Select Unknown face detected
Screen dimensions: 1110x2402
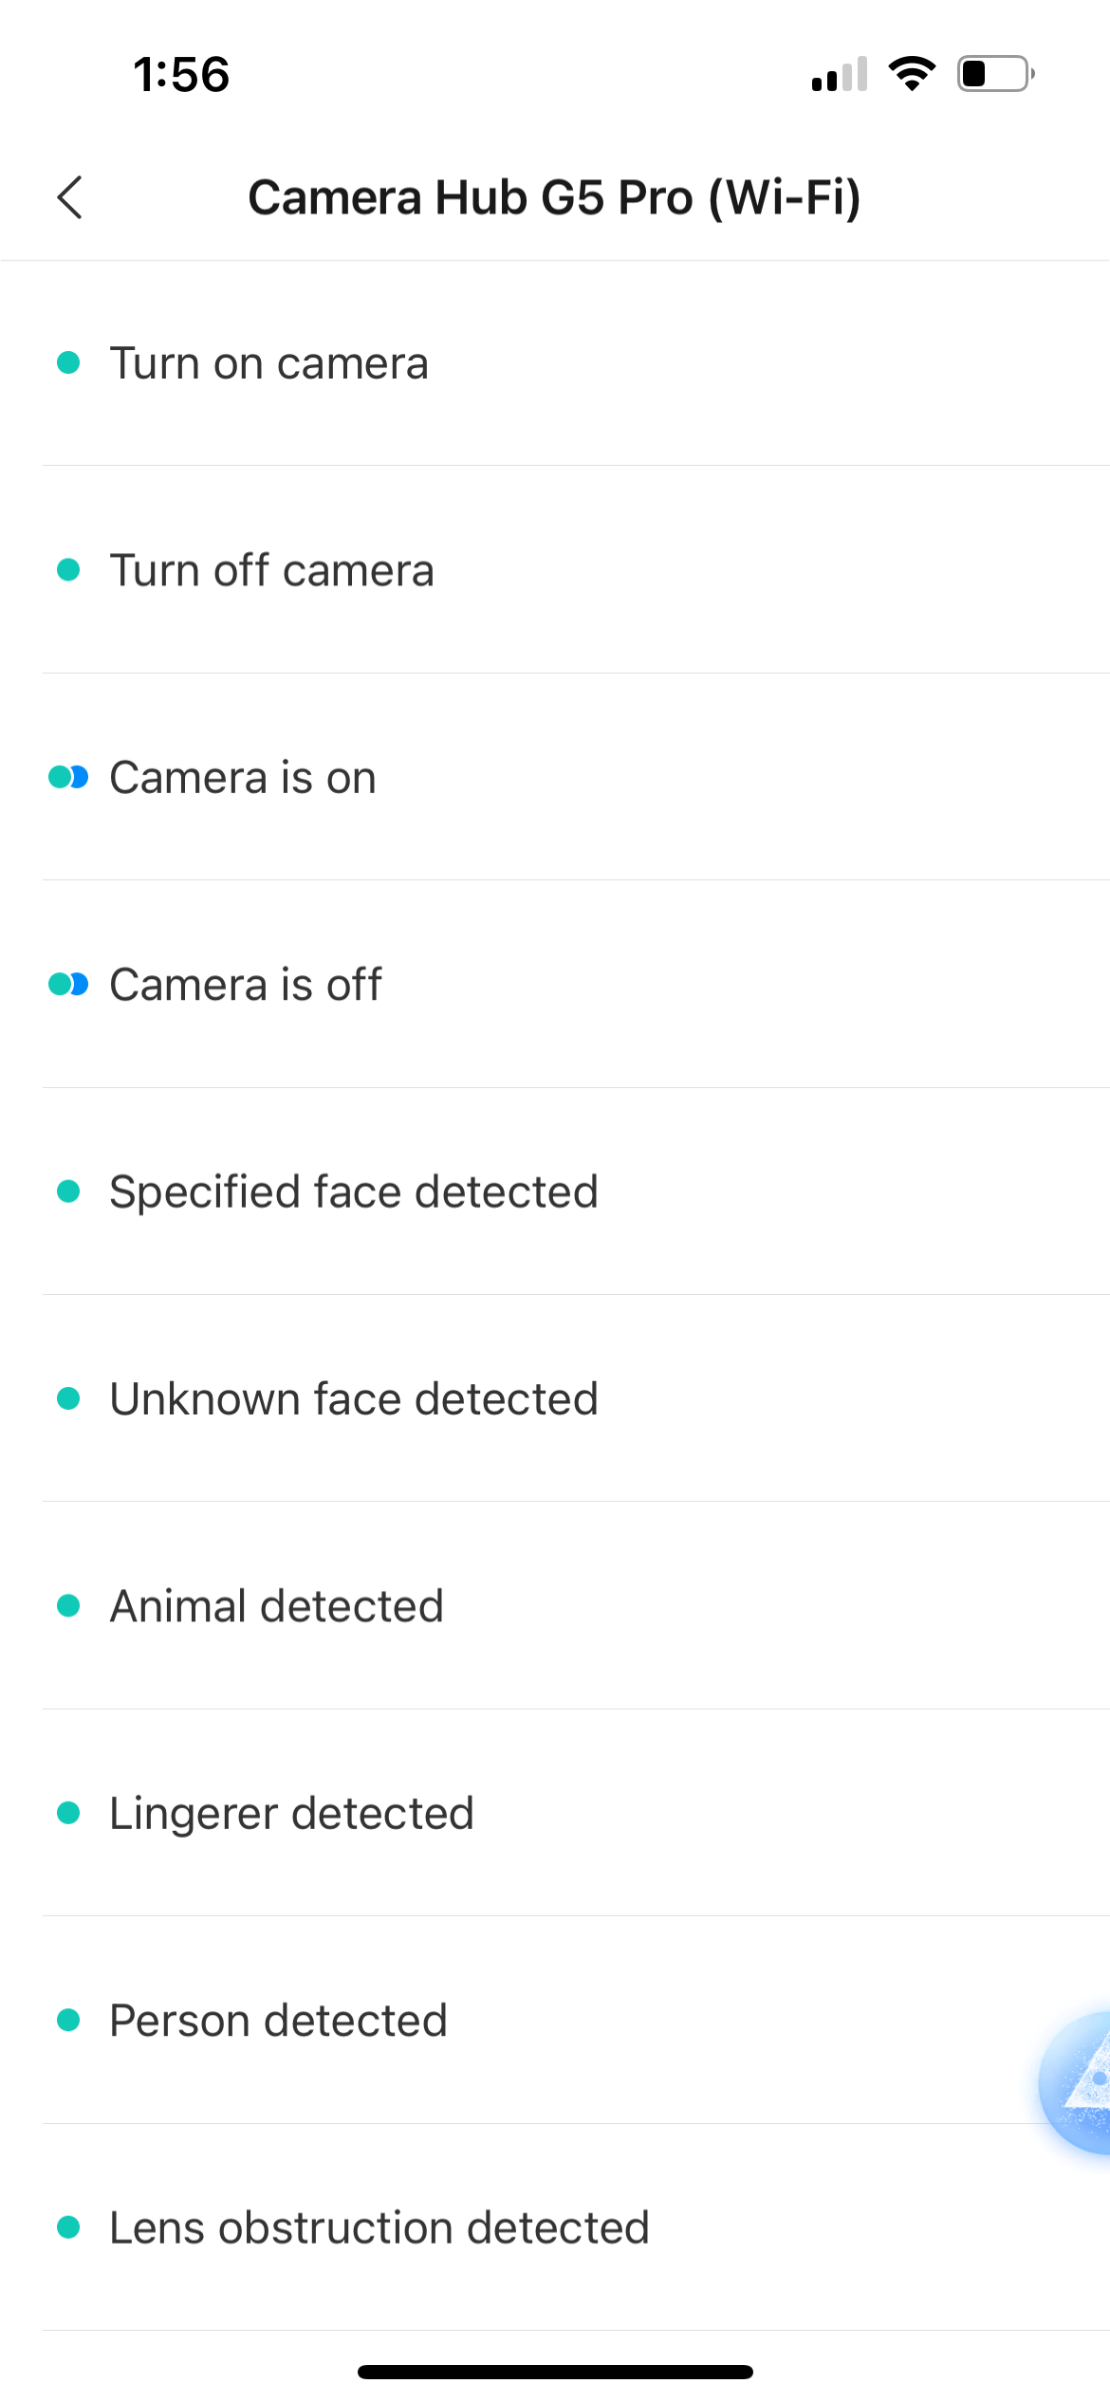coord(354,1398)
